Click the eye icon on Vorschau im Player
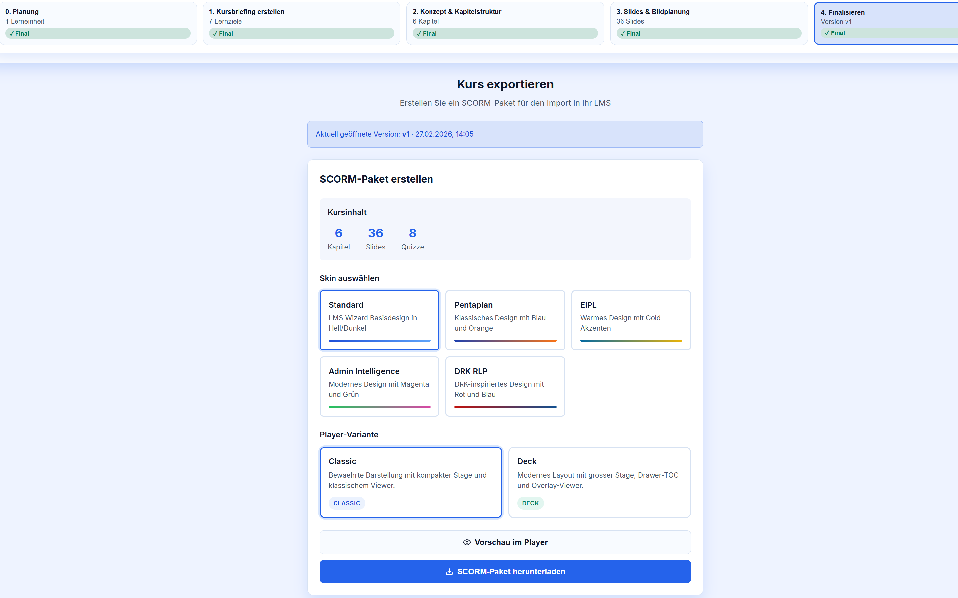Screen dimensions: 958x598 click(x=467, y=542)
